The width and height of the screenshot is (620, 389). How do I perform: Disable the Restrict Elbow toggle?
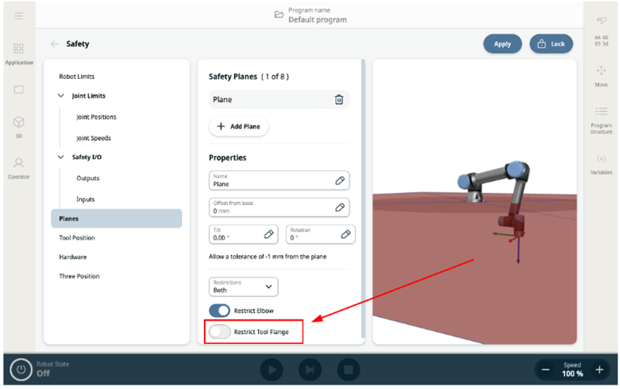pos(220,311)
